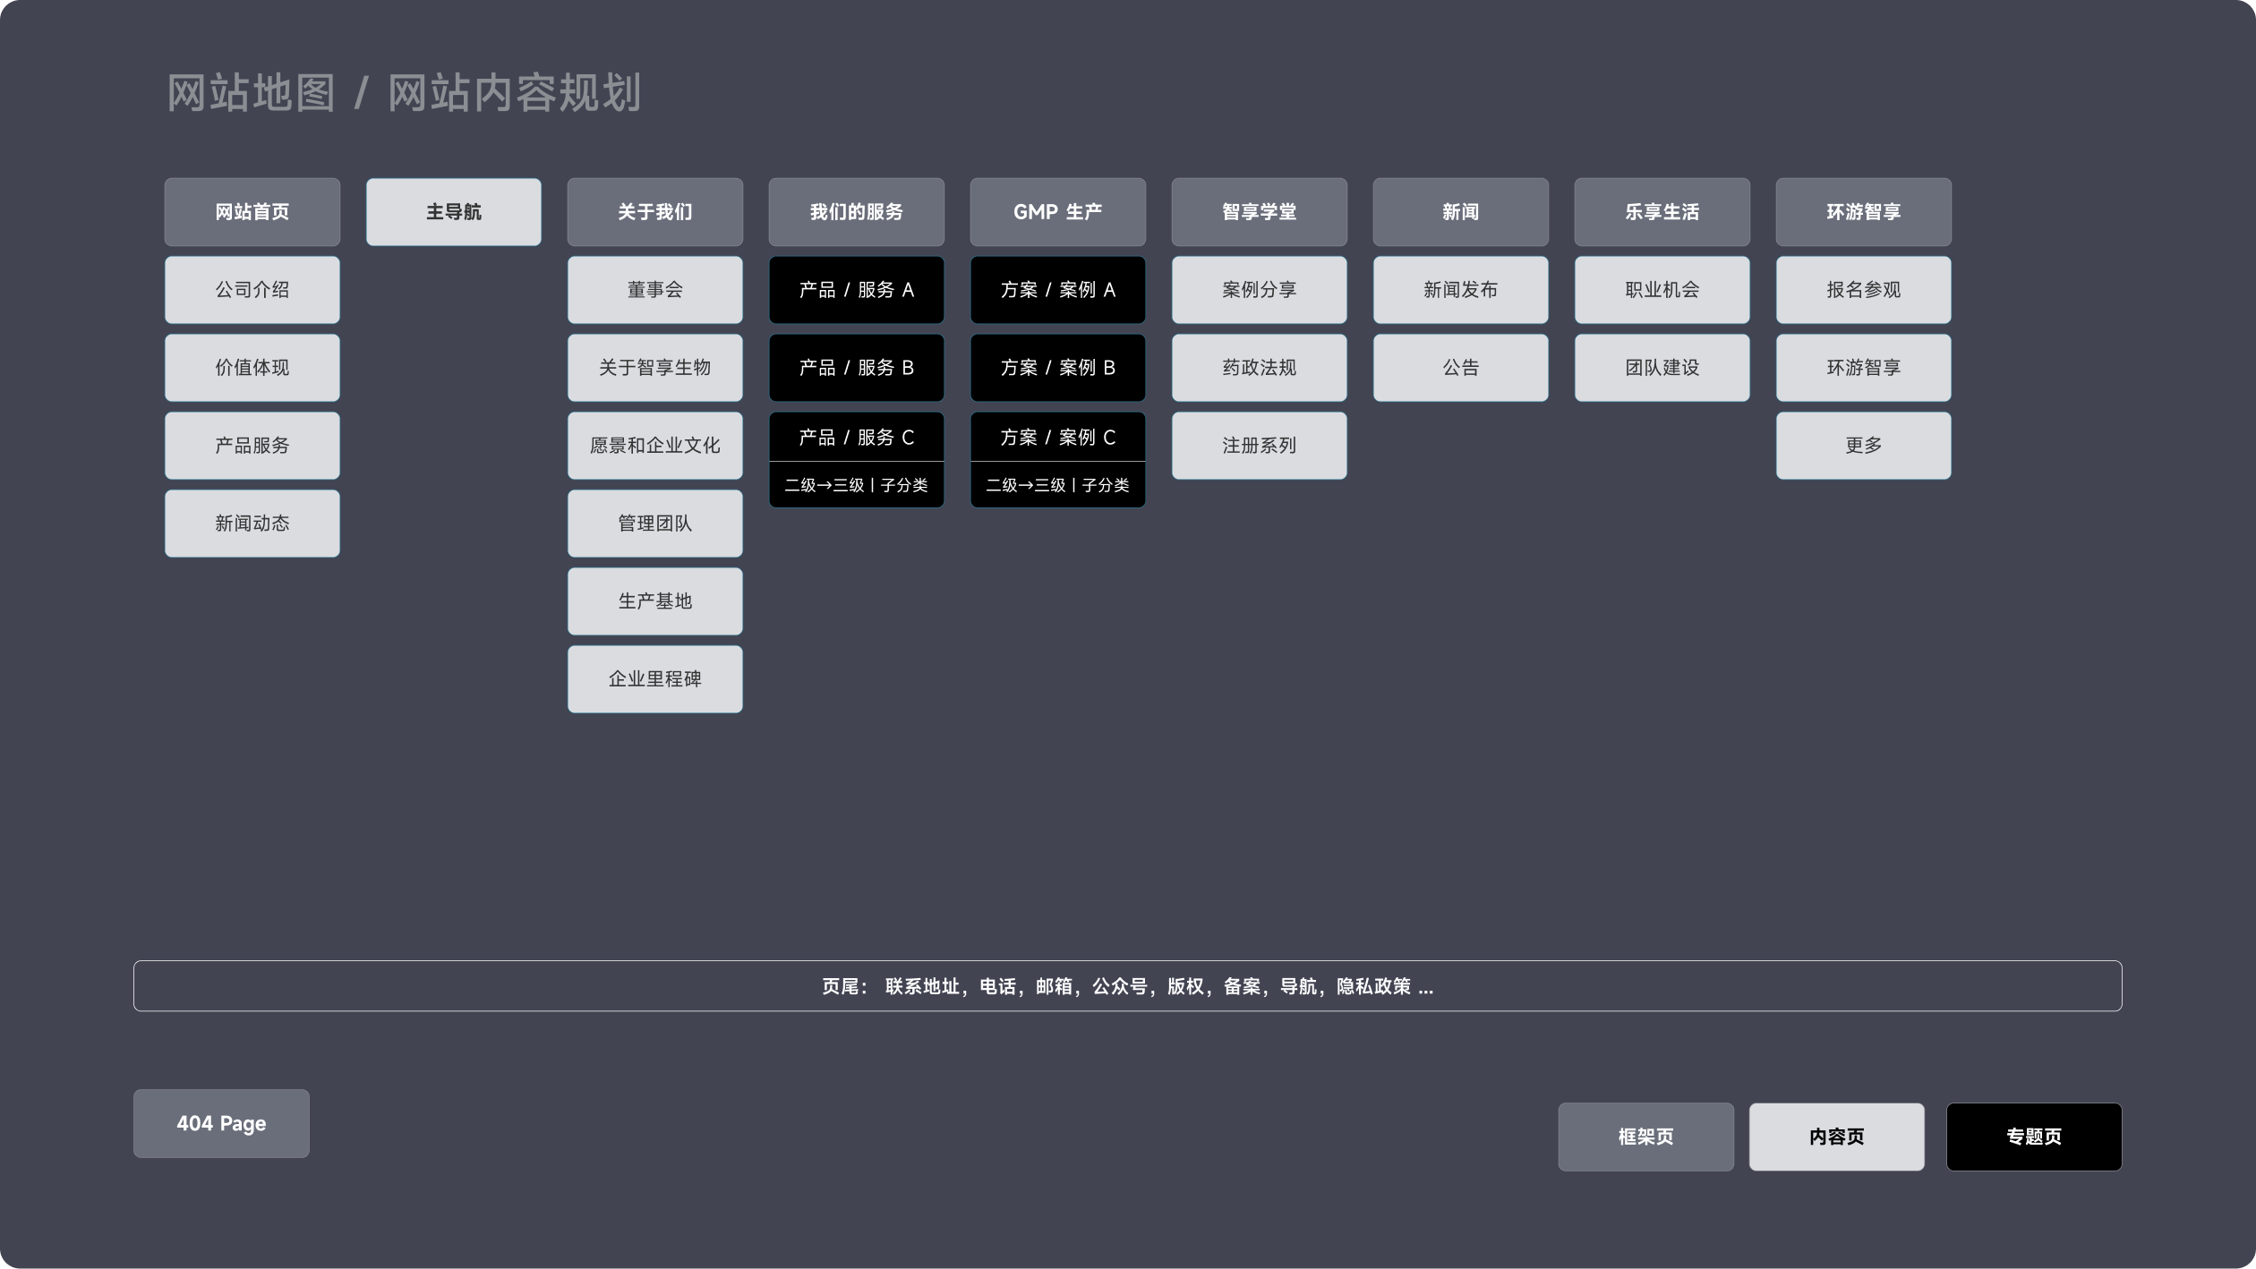Click the 药政法规 item
The height and width of the screenshot is (1269, 2256).
click(x=1259, y=368)
